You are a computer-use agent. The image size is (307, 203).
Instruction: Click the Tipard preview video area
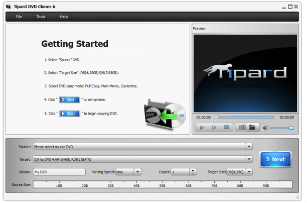coord(245,73)
